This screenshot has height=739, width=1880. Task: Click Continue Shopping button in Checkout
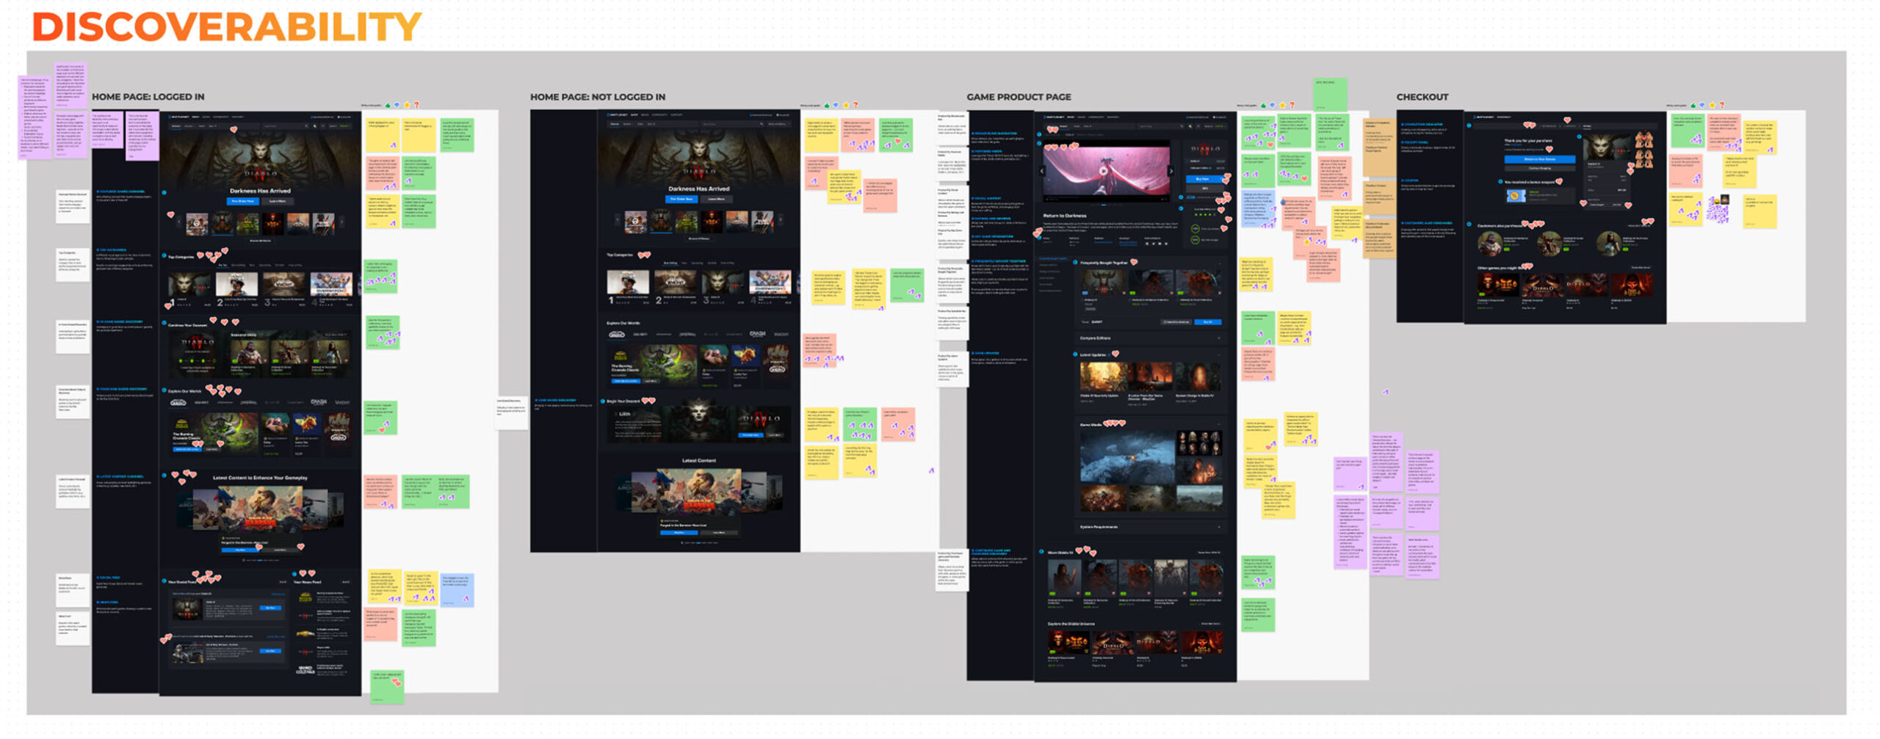(x=1540, y=168)
